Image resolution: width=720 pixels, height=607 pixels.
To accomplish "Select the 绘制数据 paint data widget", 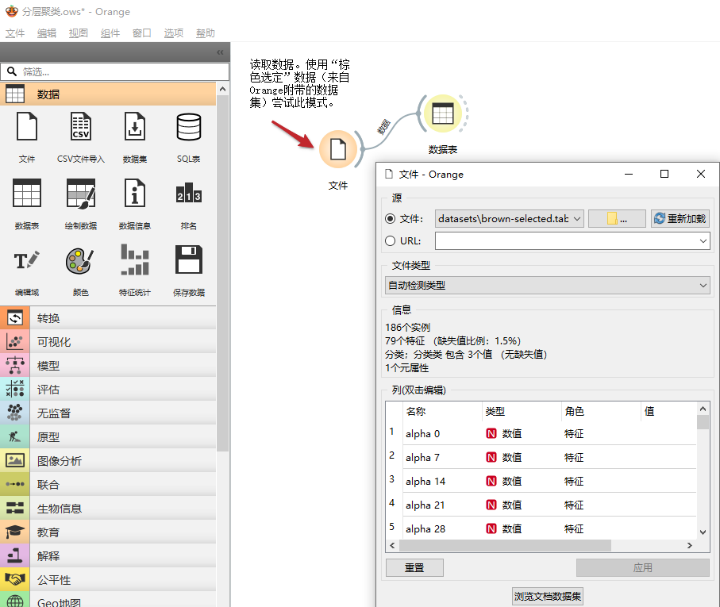I will (81, 193).
